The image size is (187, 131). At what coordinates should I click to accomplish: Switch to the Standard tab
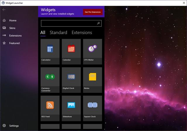click(58, 32)
